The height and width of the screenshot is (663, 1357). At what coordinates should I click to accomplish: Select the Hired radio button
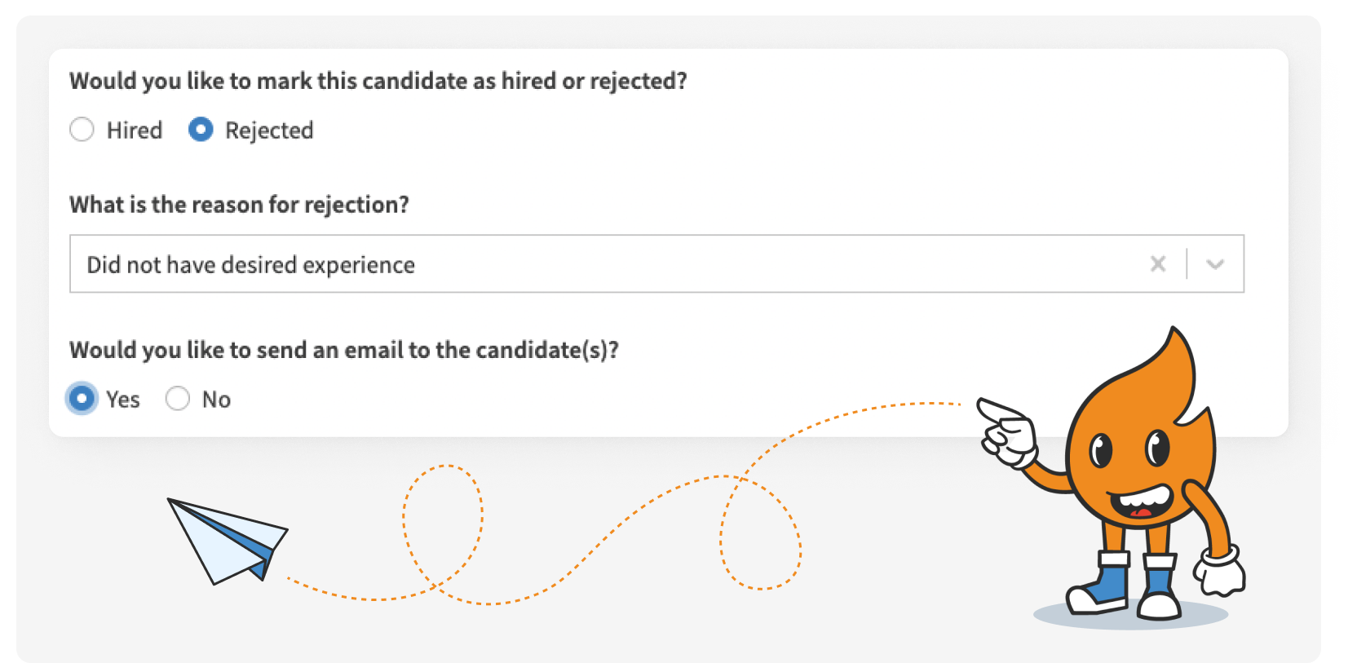(82, 130)
